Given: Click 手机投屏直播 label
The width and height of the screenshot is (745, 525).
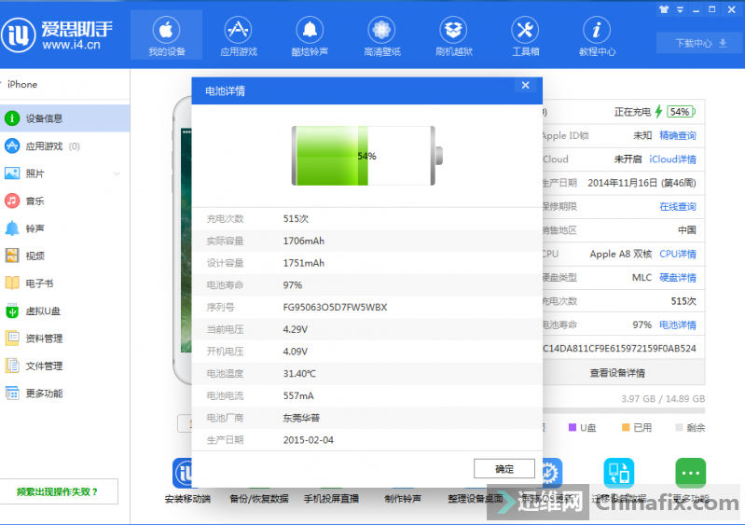Looking at the screenshot, I should click(x=331, y=499).
